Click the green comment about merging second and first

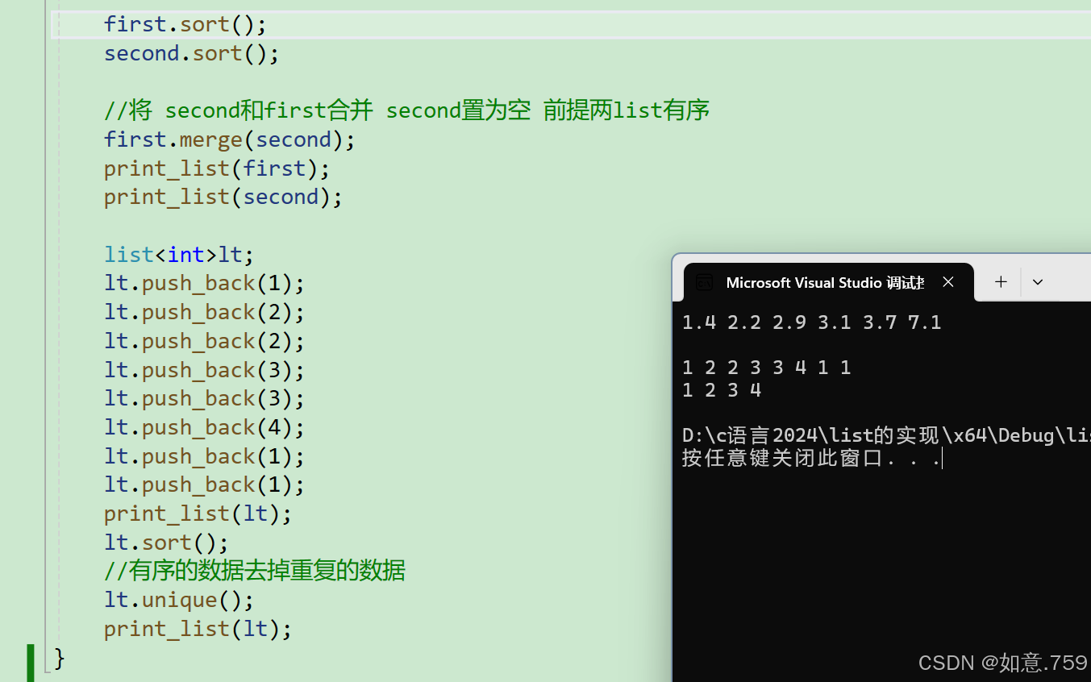(406, 110)
